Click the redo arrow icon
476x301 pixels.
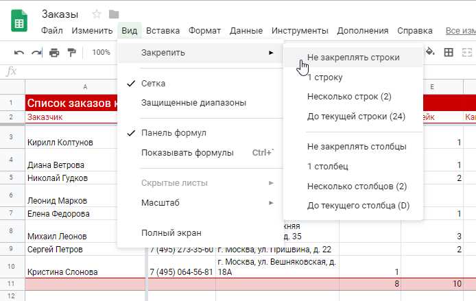pos(36,52)
